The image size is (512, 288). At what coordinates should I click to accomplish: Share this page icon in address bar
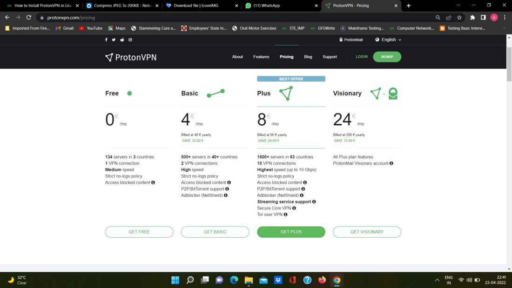[449, 17]
